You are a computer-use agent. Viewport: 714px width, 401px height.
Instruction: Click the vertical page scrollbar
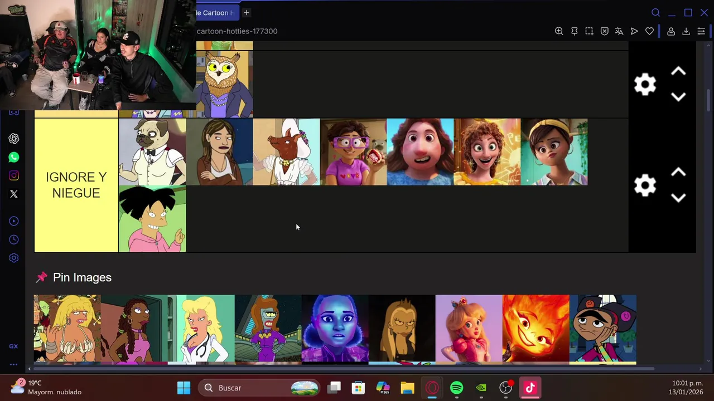(708, 100)
